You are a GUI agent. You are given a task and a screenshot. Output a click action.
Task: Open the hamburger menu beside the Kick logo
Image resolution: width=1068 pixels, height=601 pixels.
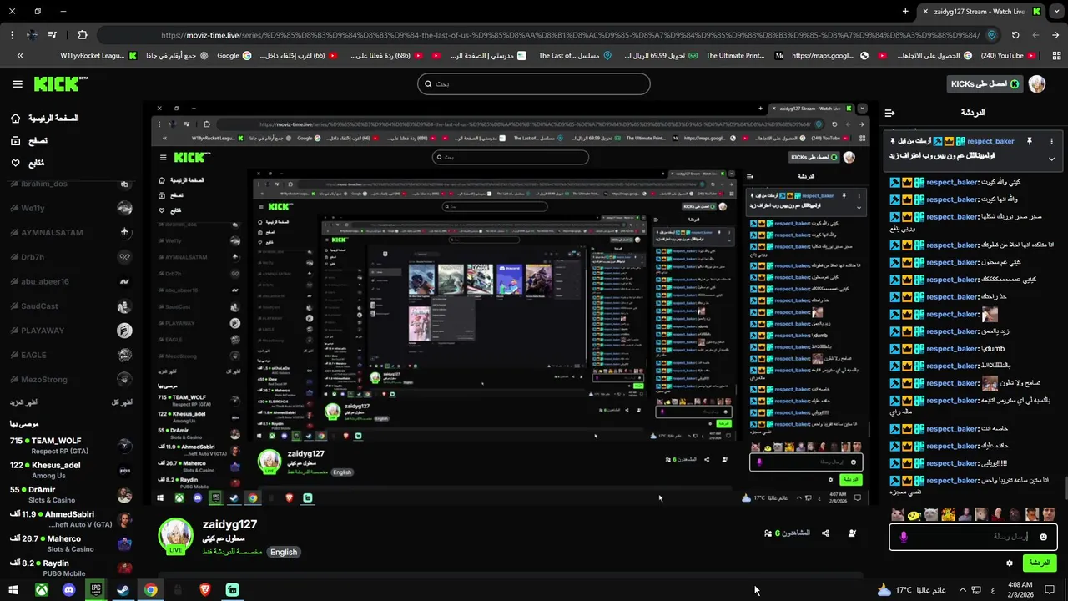coord(18,84)
